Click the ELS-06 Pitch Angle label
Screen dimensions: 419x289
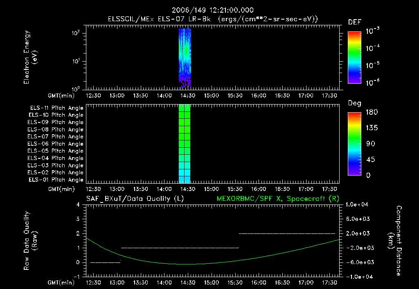[56, 144]
